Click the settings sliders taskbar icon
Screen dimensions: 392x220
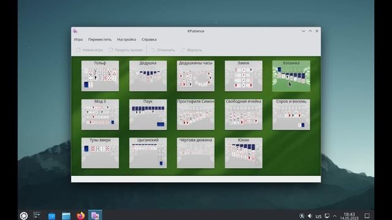click(37, 215)
